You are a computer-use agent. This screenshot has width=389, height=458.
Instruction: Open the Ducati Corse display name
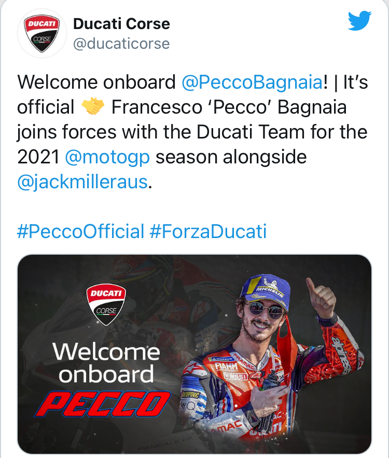pyautogui.click(x=122, y=23)
